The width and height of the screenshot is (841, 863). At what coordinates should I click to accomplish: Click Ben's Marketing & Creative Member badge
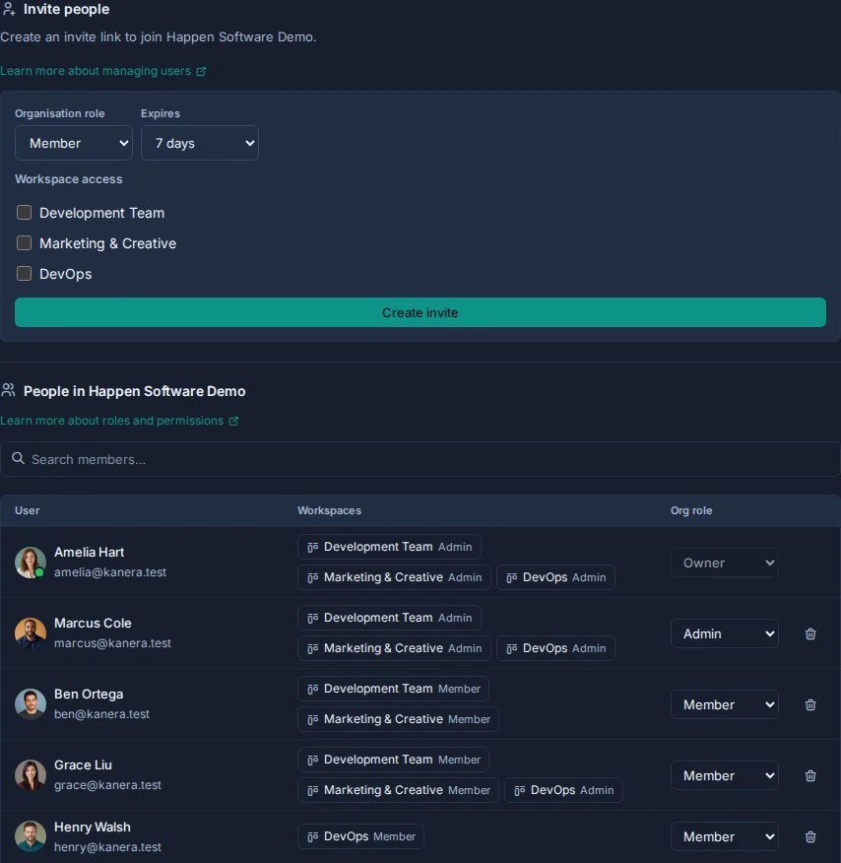[x=398, y=719]
